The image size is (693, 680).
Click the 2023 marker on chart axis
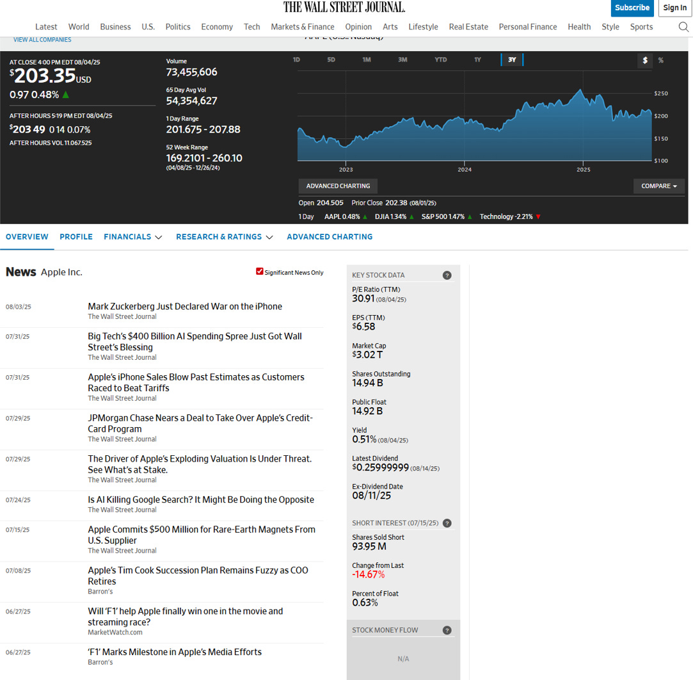point(346,170)
